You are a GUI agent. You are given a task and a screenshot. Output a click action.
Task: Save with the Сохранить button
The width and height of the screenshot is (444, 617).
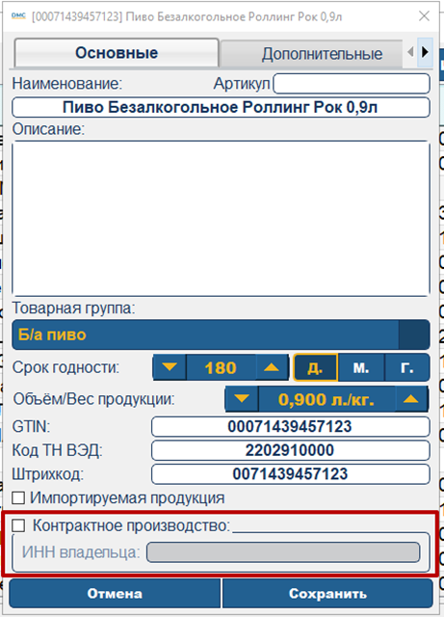coord(327,594)
